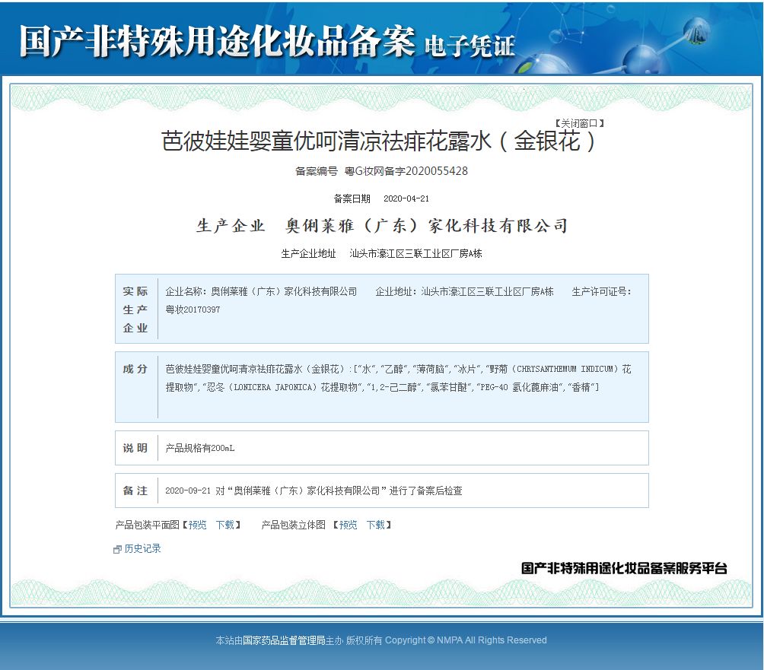Click production license number 粤妆20170397
Screen dimensions: 764x670
tap(193, 310)
